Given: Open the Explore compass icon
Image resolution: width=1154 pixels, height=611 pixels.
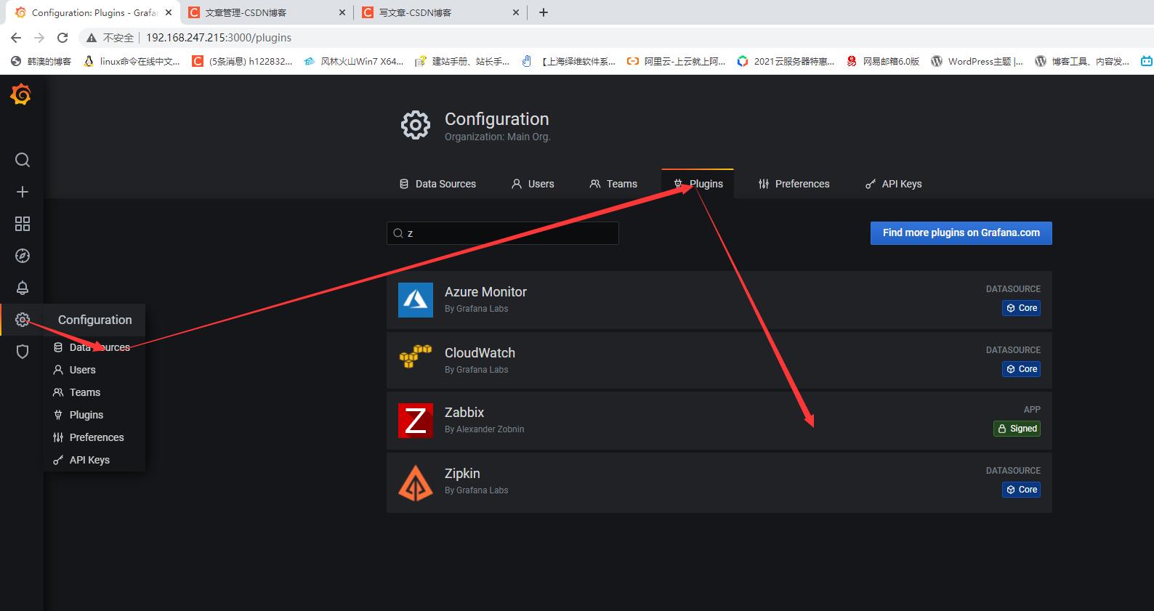Looking at the screenshot, I should pos(23,256).
